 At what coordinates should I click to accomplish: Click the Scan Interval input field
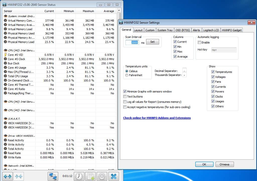pos(132,42)
